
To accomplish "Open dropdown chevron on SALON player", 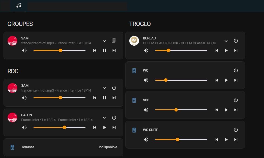I will click(104, 118).
